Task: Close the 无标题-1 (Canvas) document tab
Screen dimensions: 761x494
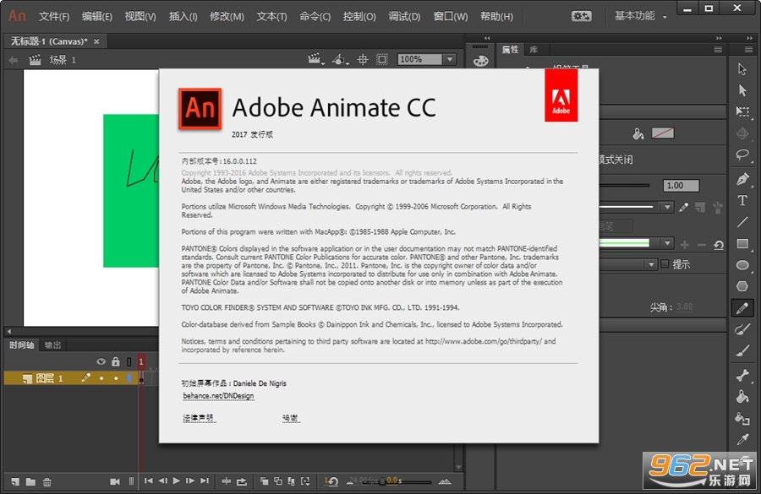Action: [x=96, y=41]
